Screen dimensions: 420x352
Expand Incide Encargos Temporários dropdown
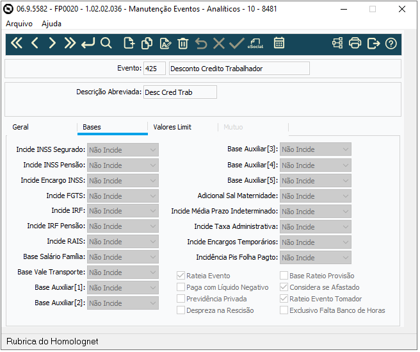point(316,242)
